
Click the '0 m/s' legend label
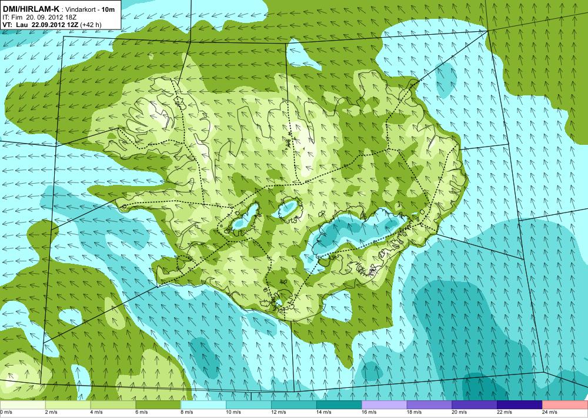6,412
